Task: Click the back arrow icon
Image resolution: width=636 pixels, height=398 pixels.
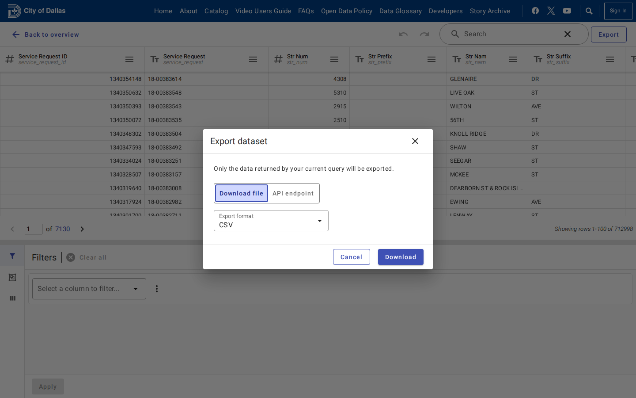Action: (16, 34)
